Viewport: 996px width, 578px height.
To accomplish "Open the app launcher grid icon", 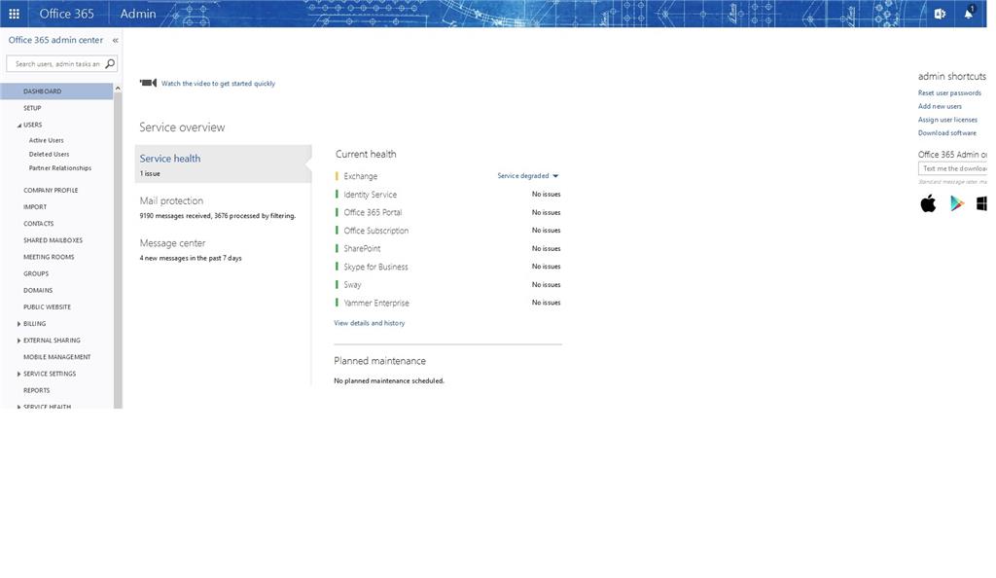I will pyautogui.click(x=14, y=14).
